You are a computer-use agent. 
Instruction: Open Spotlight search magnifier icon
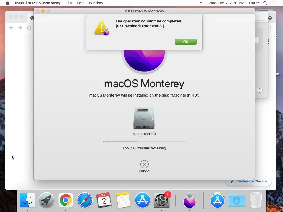coord(265,3)
